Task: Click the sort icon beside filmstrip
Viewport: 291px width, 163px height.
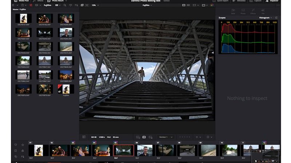Action: (x=23, y=157)
